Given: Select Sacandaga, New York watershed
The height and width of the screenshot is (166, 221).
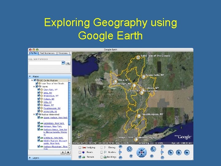Looking at the screenshot, I should tap(54, 123).
